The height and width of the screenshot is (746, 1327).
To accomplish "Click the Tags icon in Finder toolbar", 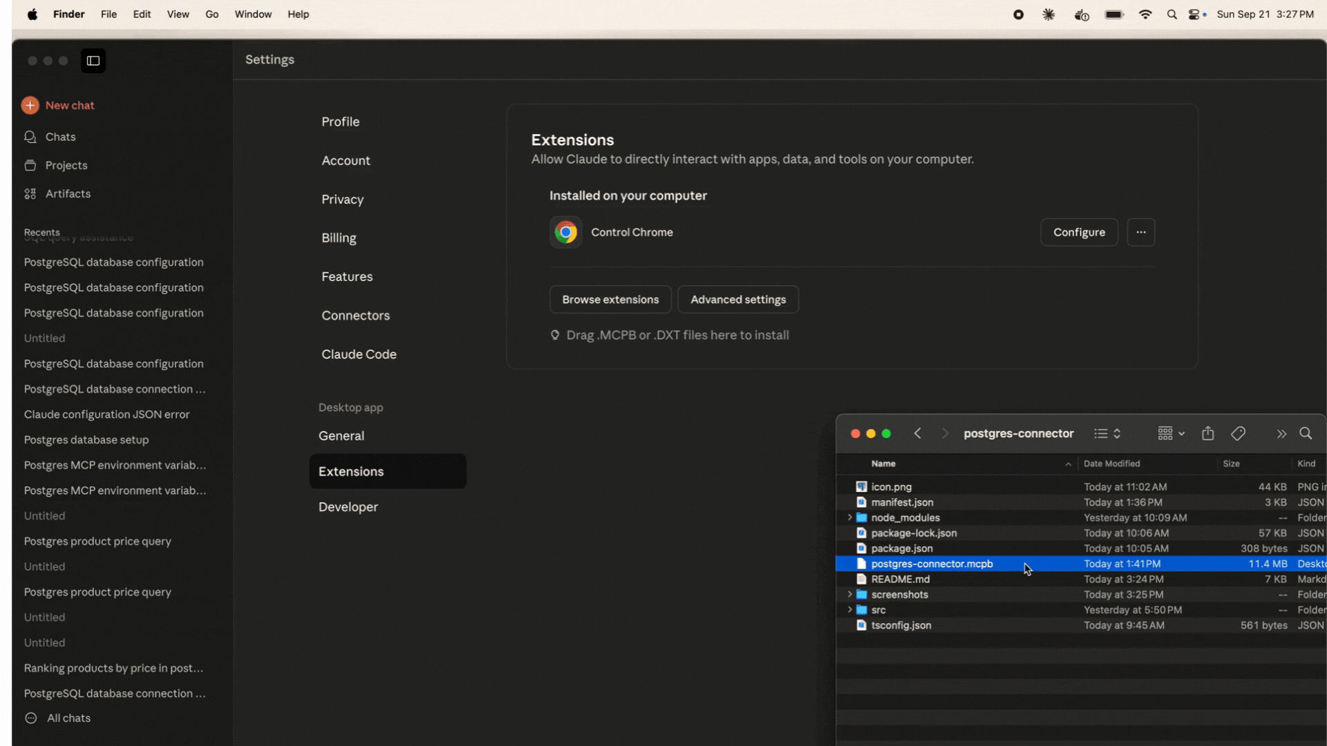I will coord(1238,433).
